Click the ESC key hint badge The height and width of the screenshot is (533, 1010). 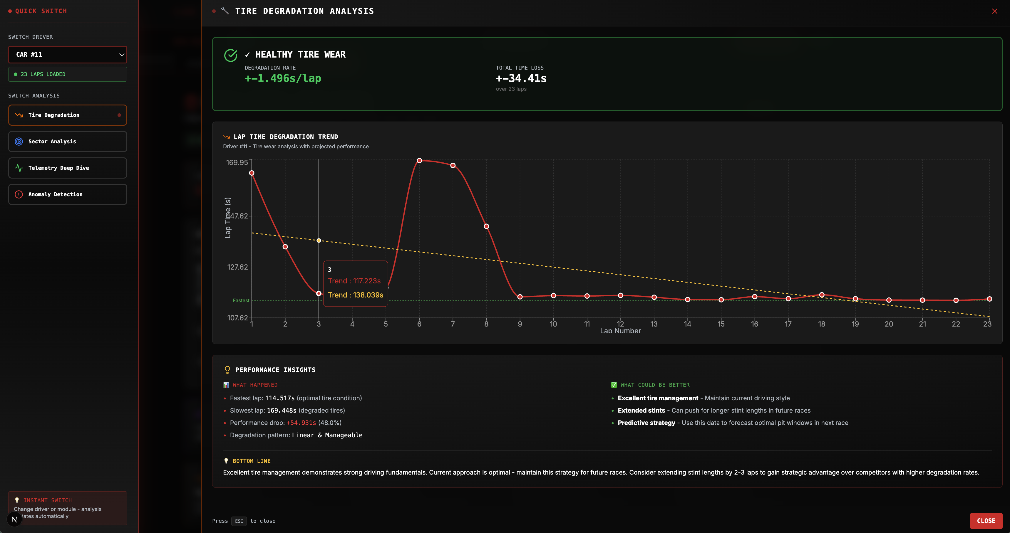[x=239, y=521]
